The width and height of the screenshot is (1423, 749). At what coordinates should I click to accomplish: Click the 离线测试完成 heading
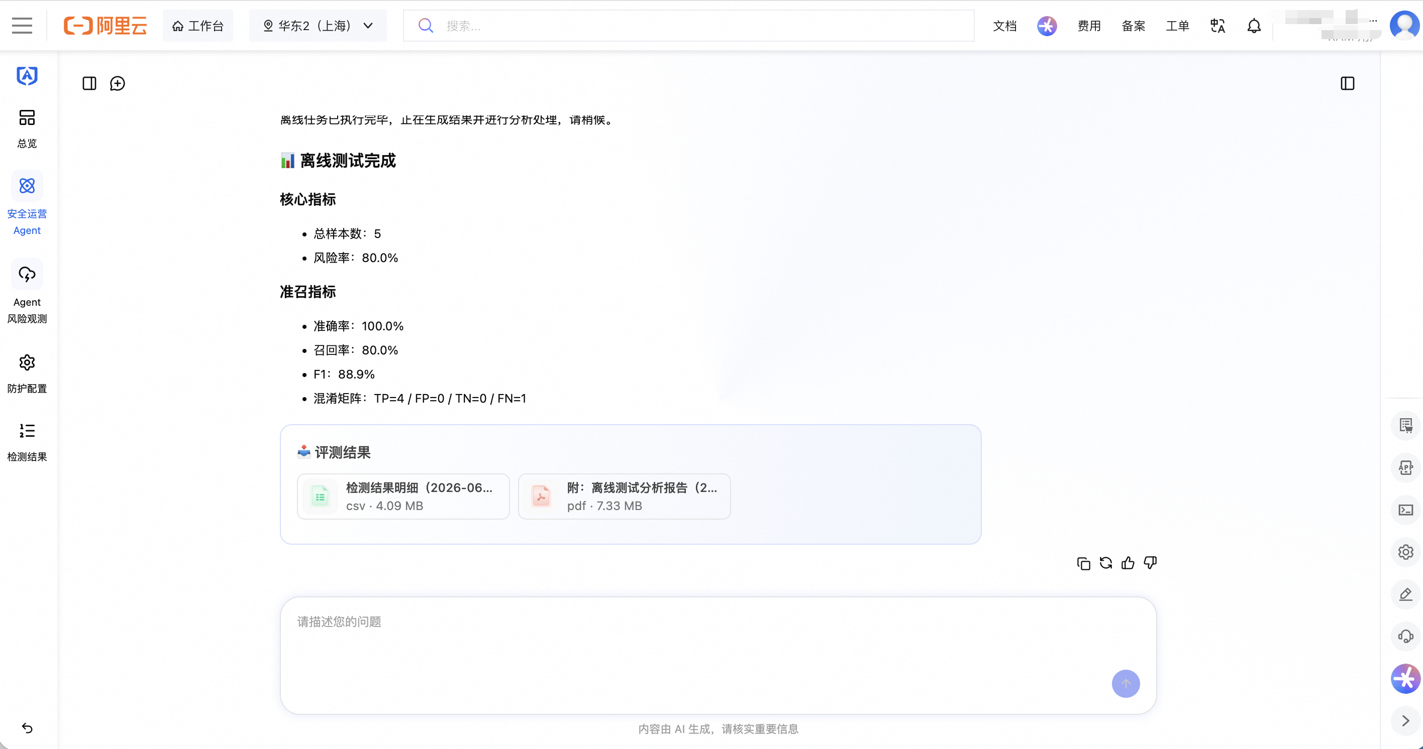coord(338,161)
